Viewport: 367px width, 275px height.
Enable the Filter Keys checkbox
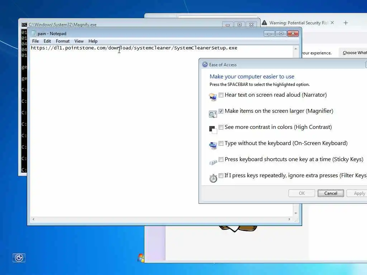(221, 175)
